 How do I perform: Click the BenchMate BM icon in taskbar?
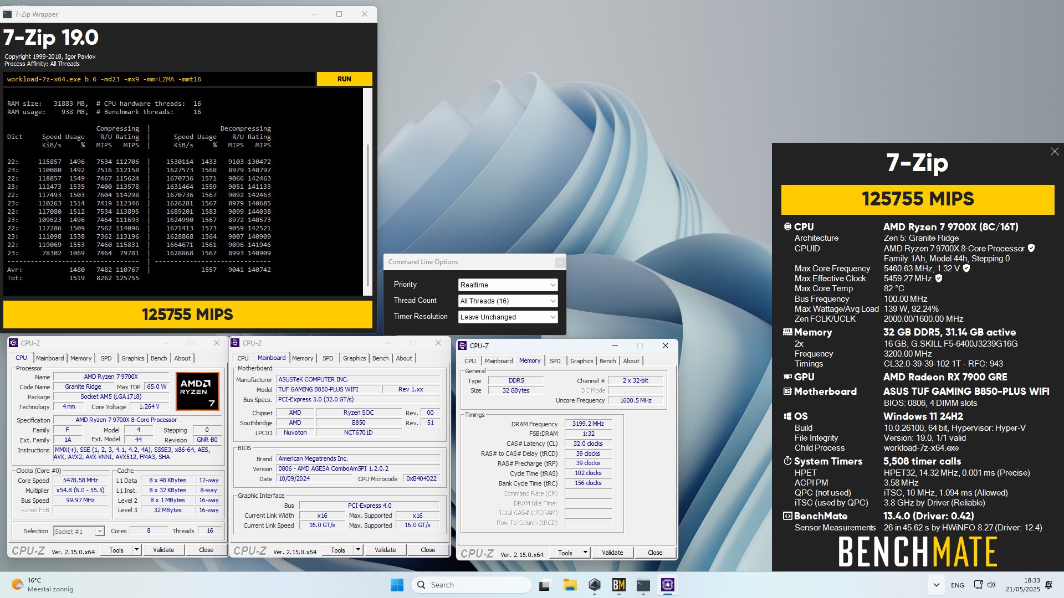click(x=619, y=585)
